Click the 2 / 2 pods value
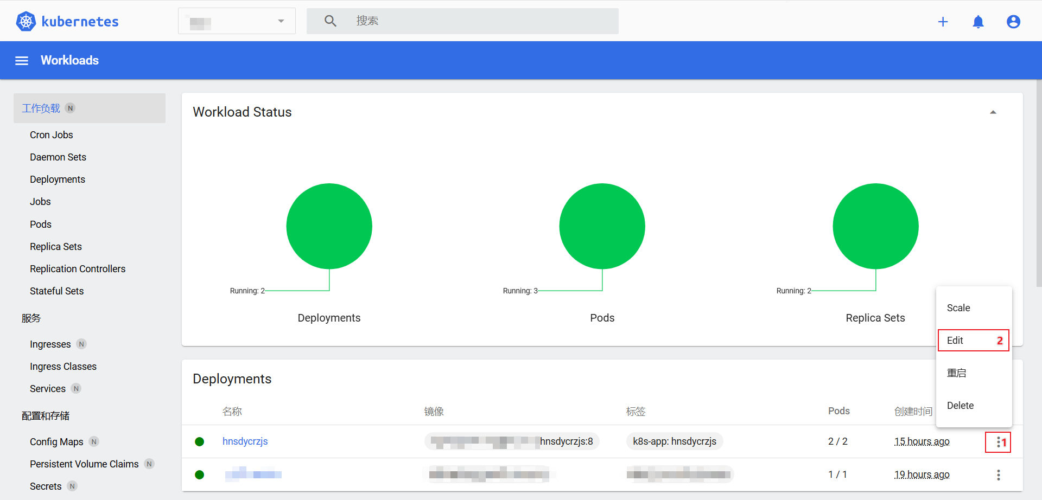Screen dimensions: 1042x500 (x=838, y=441)
